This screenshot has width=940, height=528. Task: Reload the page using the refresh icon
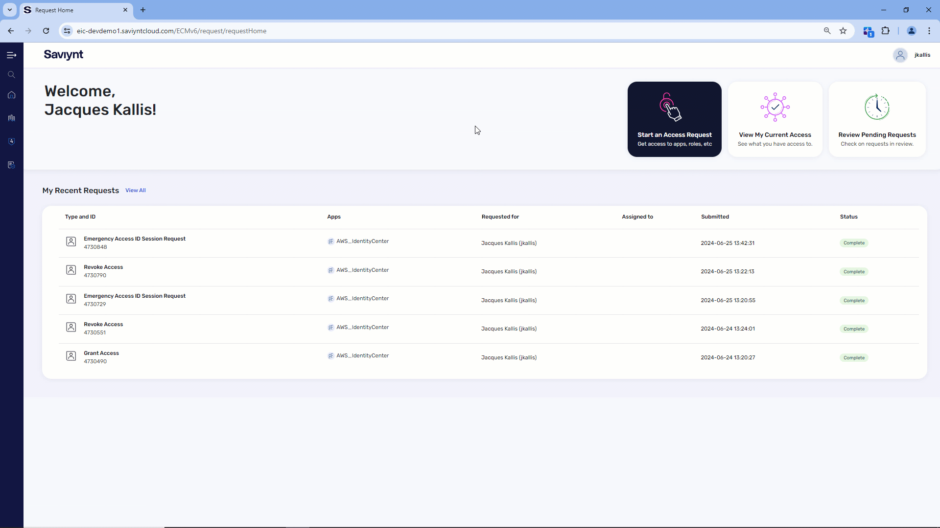[46, 30]
